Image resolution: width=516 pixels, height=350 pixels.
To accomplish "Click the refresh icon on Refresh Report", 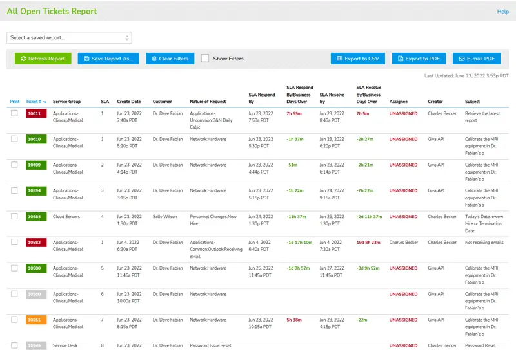I will pyautogui.click(x=23, y=59).
